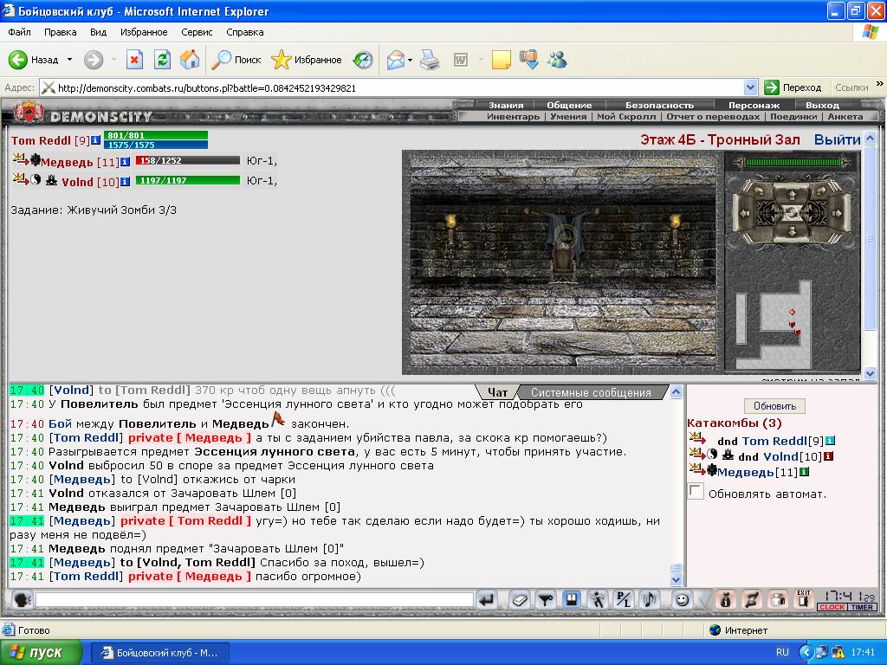Click the P/L transliteration icon

click(624, 600)
